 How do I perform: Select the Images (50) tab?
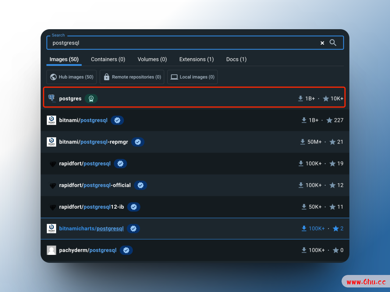click(64, 59)
